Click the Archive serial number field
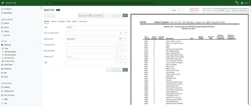This screenshot has width=251, height=107. tap(94, 33)
